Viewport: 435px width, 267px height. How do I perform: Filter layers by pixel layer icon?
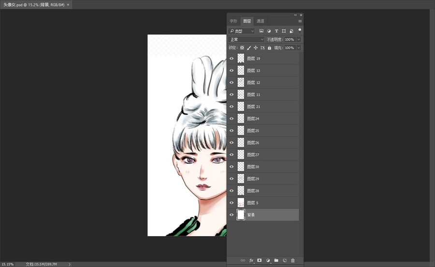pos(261,31)
